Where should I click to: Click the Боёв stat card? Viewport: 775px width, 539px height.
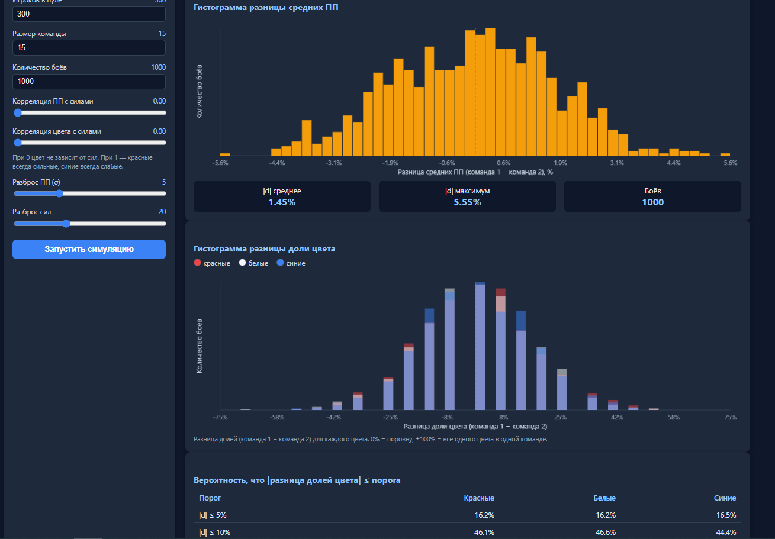[x=652, y=196]
